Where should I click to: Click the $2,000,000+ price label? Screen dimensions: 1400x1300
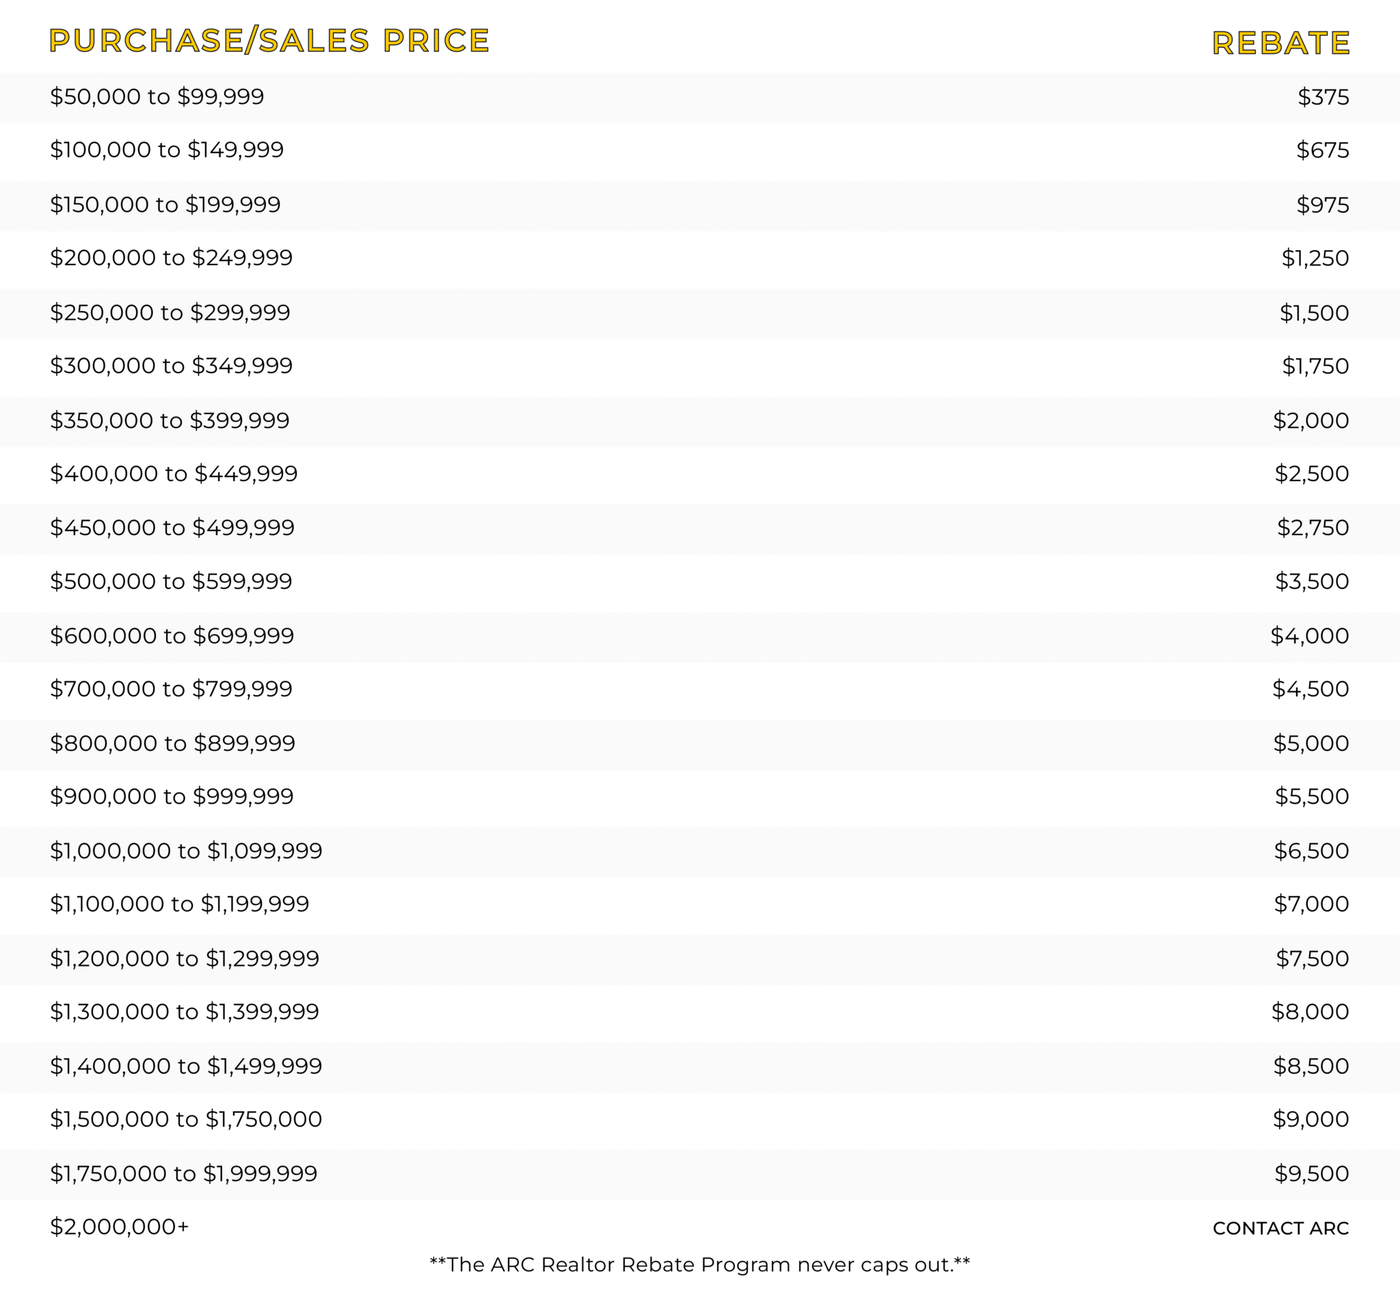point(120,1227)
